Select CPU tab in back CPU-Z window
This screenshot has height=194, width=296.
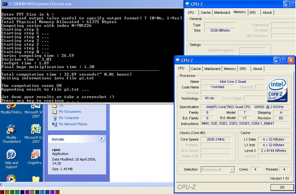(191, 12)
